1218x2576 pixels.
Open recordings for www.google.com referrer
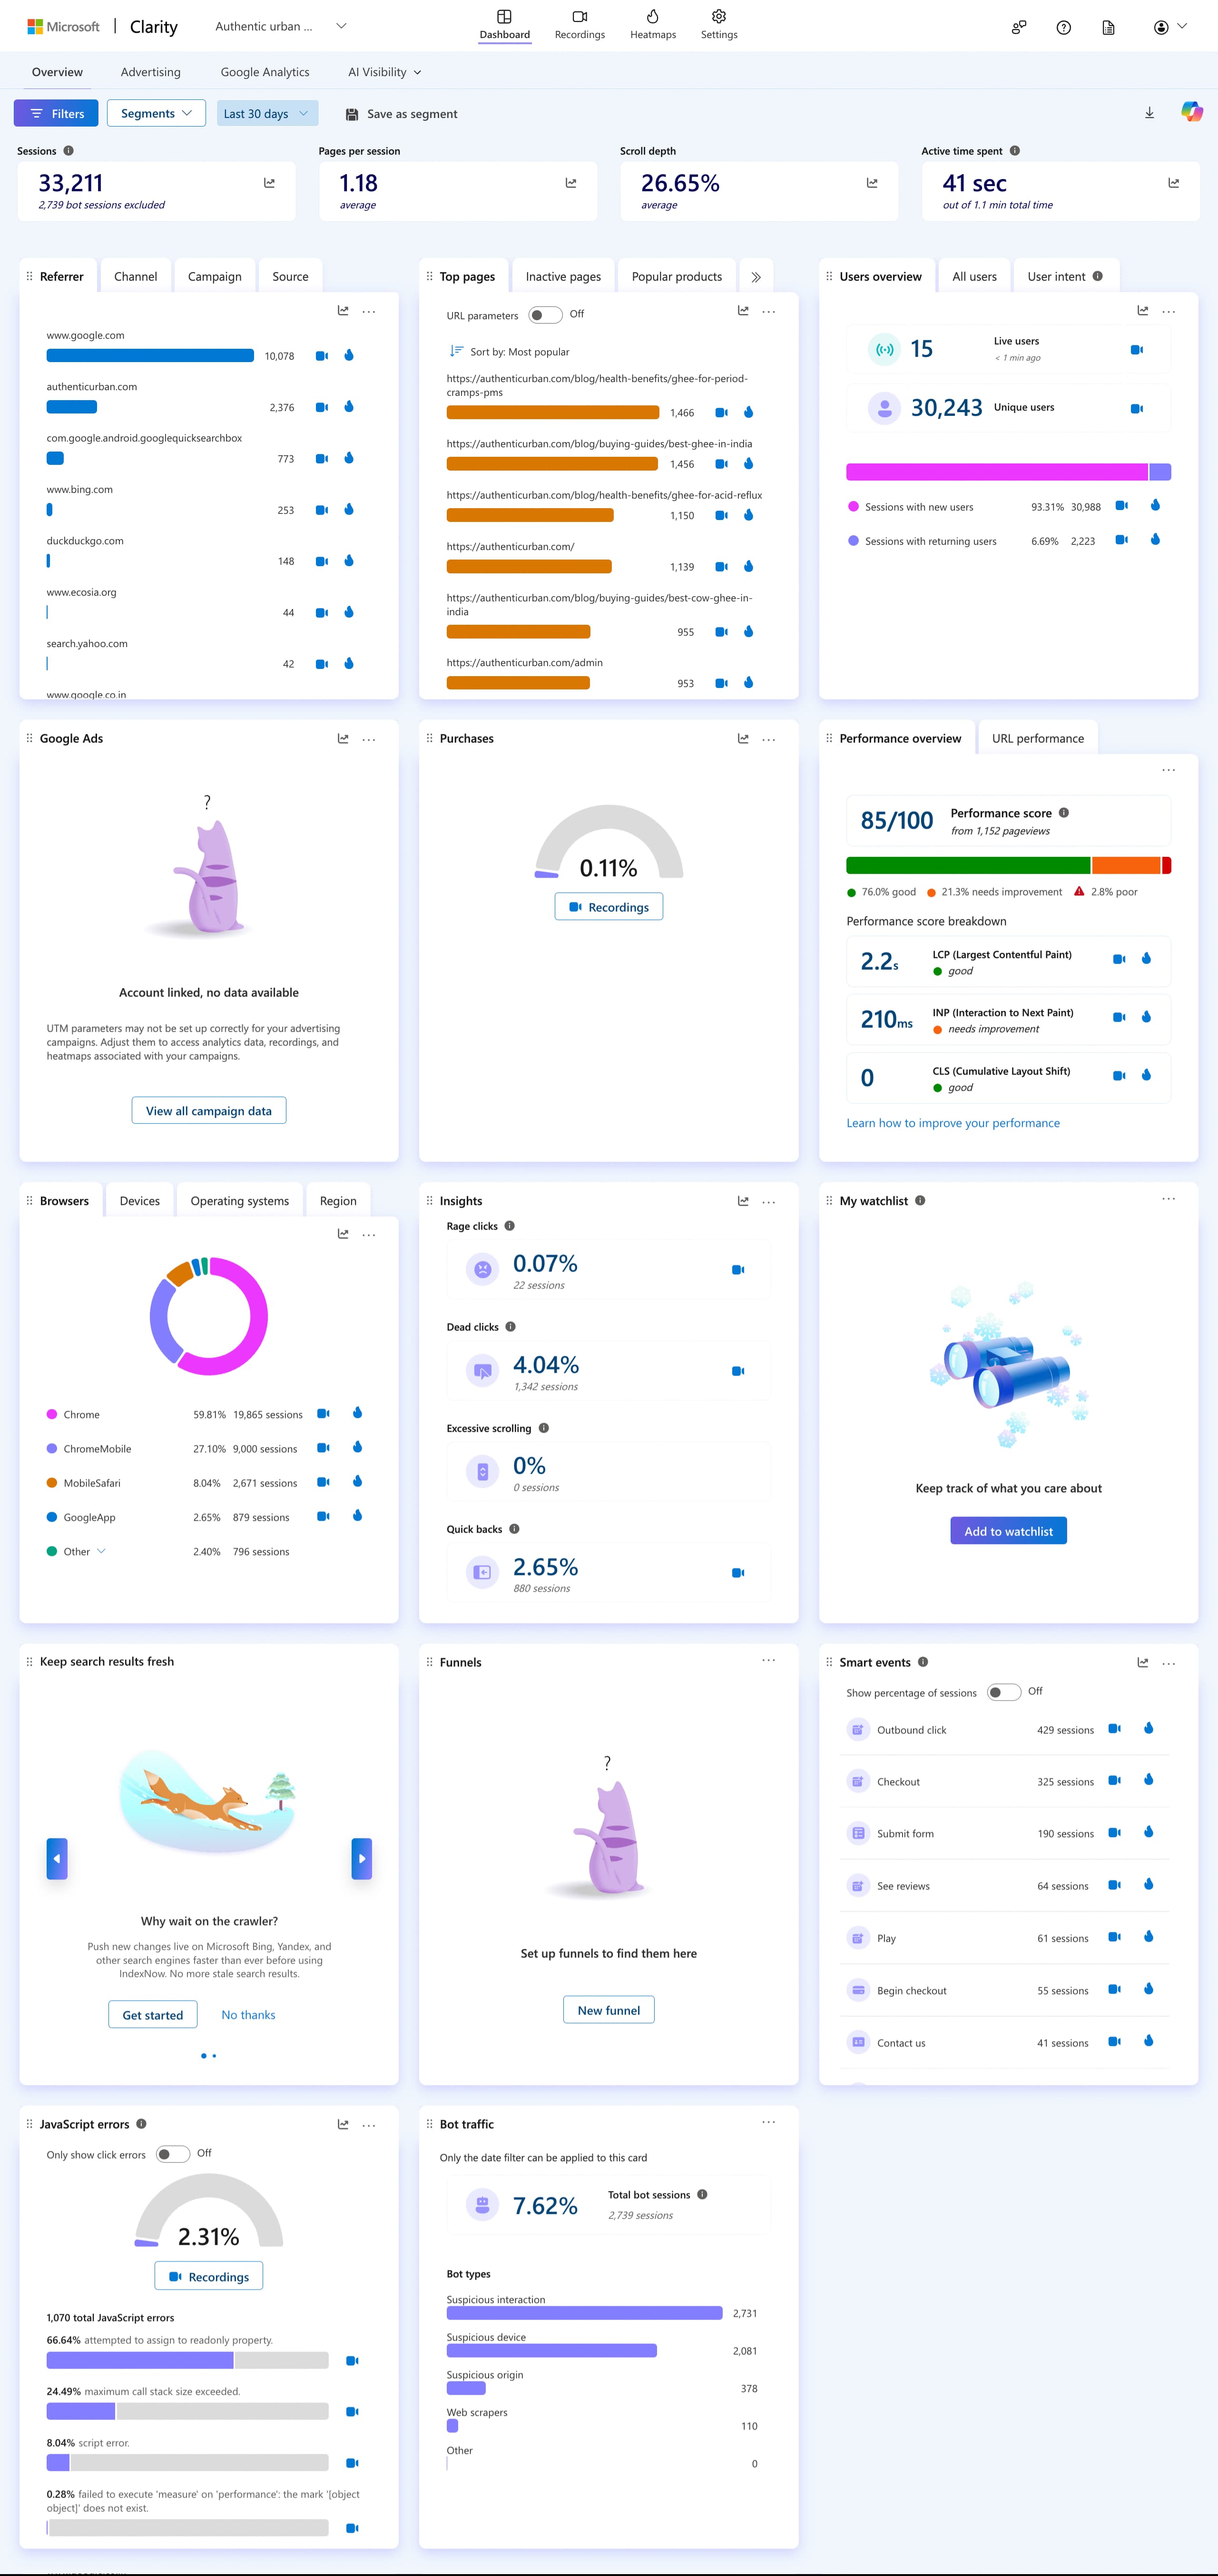[x=322, y=356]
